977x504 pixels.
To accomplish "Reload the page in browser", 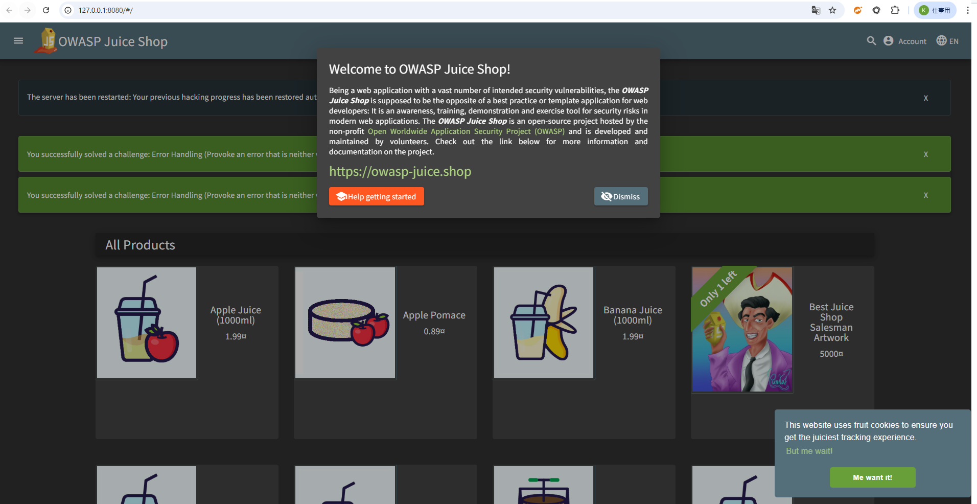I will point(46,10).
